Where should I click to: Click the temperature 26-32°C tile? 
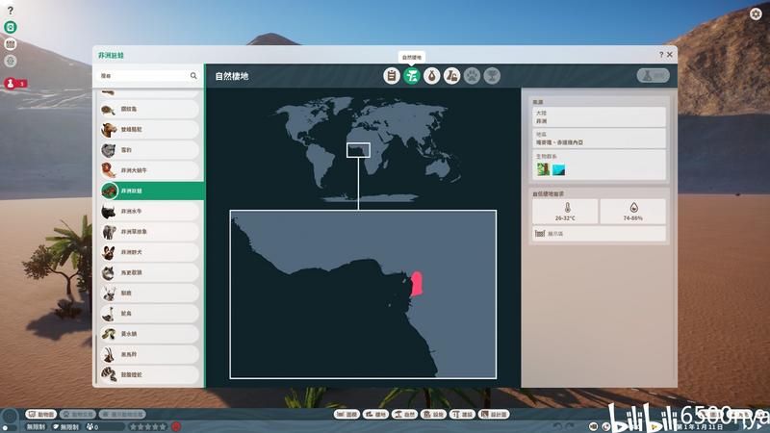click(565, 212)
